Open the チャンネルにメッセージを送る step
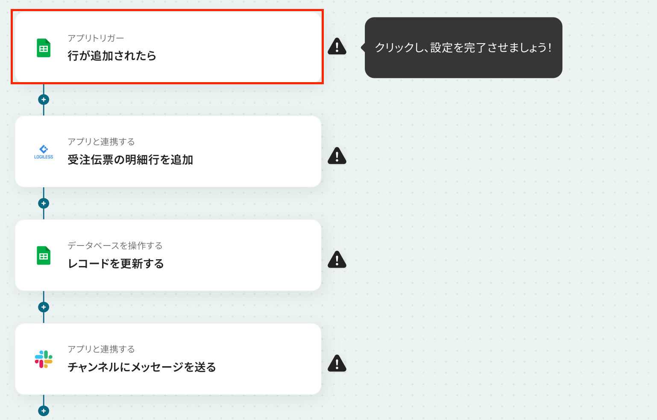The height and width of the screenshot is (420, 657). [x=168, y=359]
